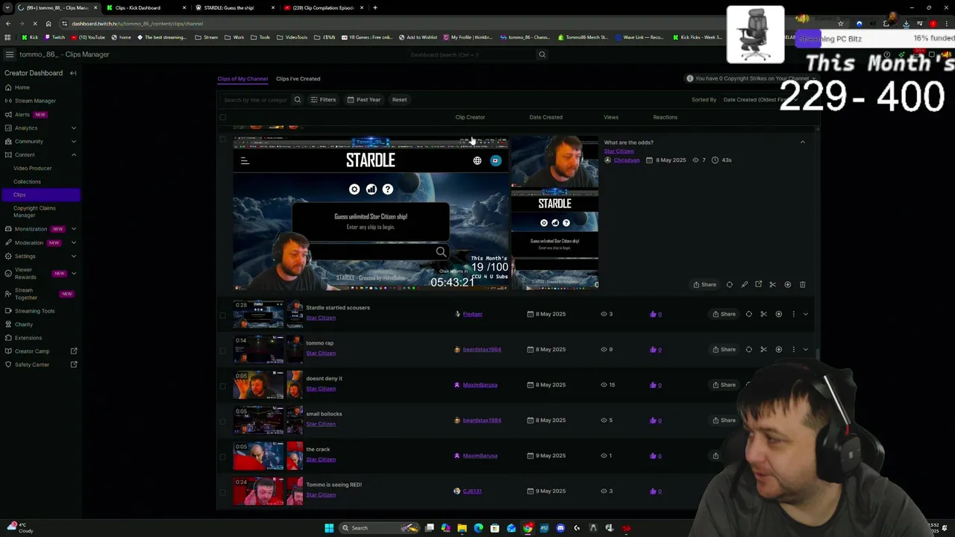Open three-dot menu on 'Stardle startled scousers' row
The height and width of the screenshot is (537, 955).
point(793,314)
